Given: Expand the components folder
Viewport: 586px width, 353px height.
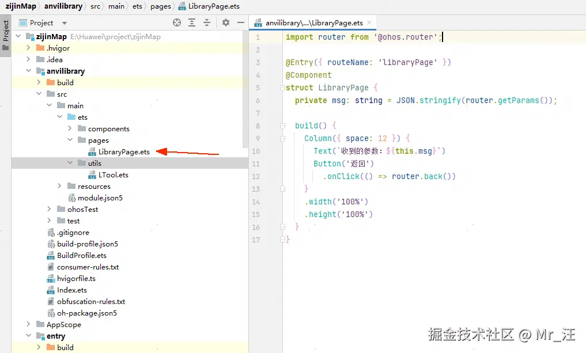Looking at the screenshot, I should click(70, 128).
